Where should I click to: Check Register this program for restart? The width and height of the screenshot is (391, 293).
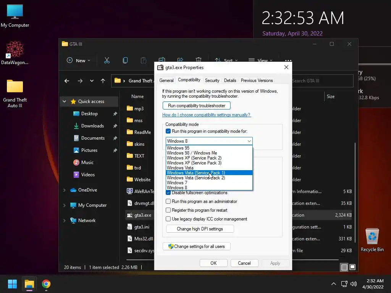168,210
